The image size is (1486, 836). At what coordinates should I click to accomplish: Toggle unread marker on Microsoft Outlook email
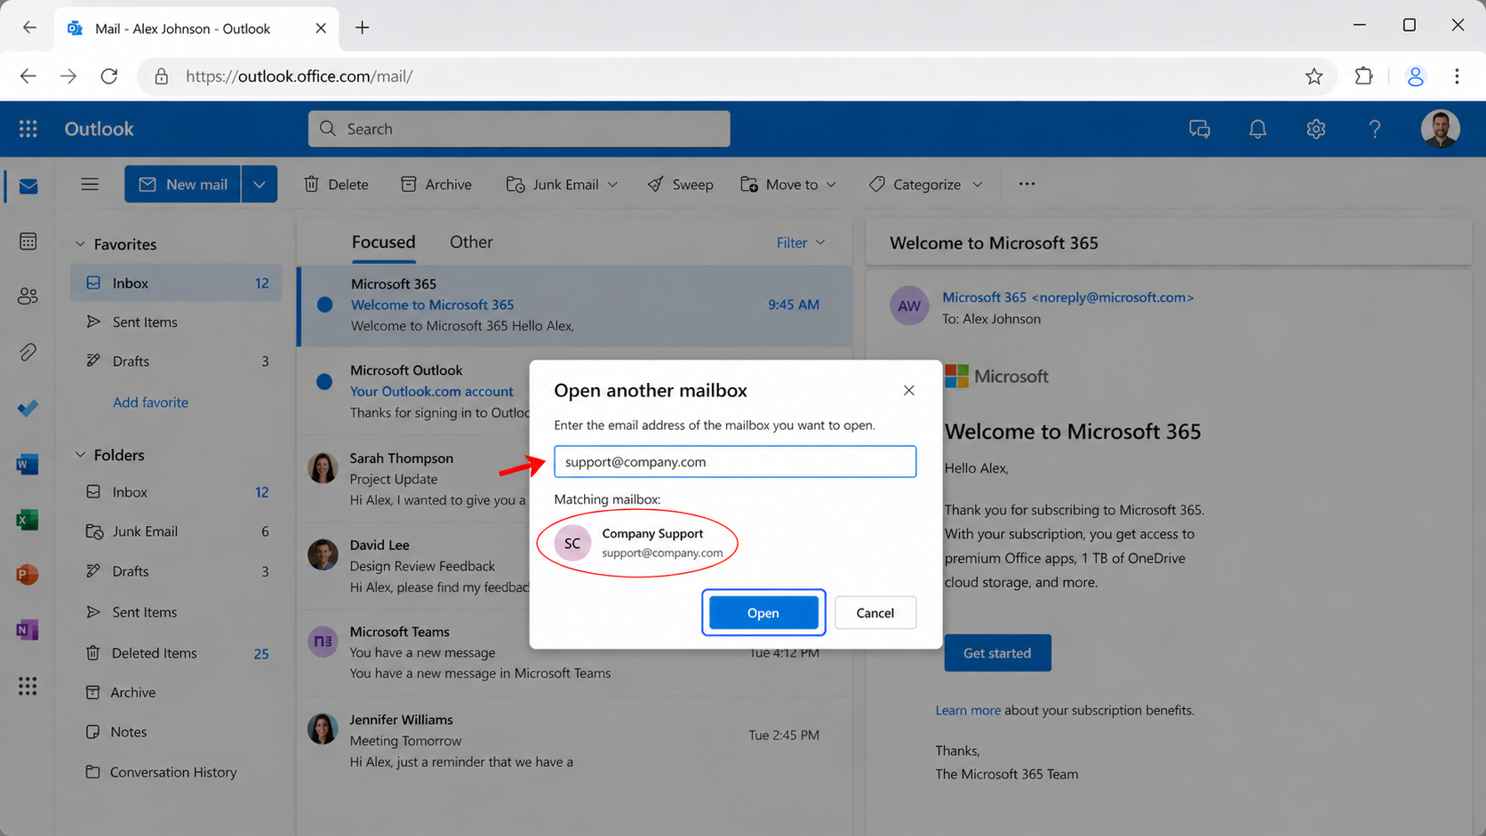point(324,382)
